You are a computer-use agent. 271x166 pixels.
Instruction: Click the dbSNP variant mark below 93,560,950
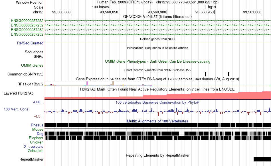pos(205,74)
